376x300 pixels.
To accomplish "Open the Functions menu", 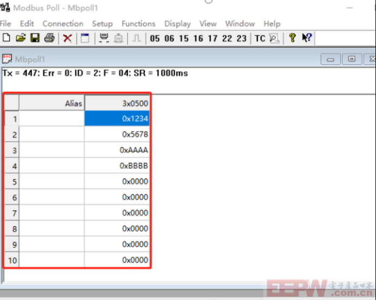I will tap(138, 24).
